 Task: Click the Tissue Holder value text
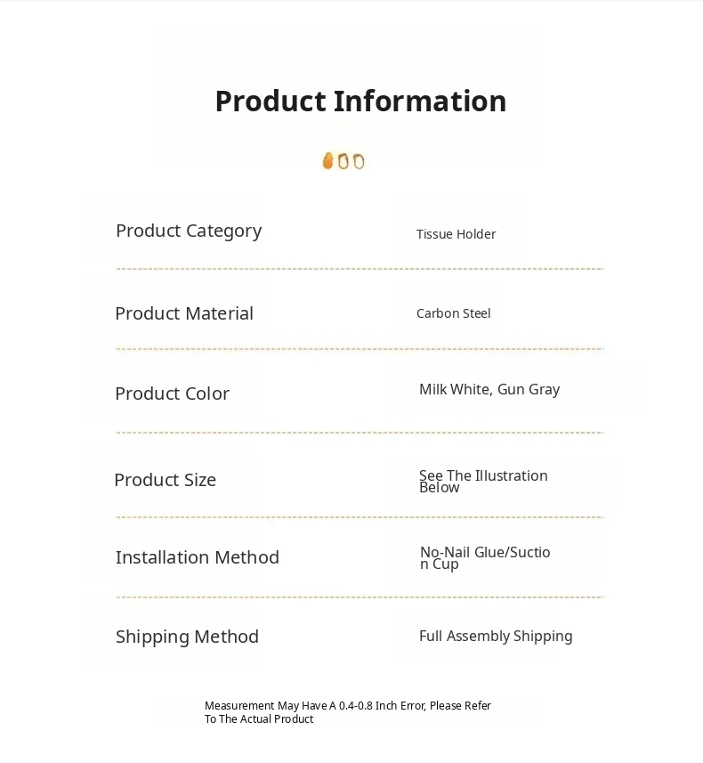456,234
